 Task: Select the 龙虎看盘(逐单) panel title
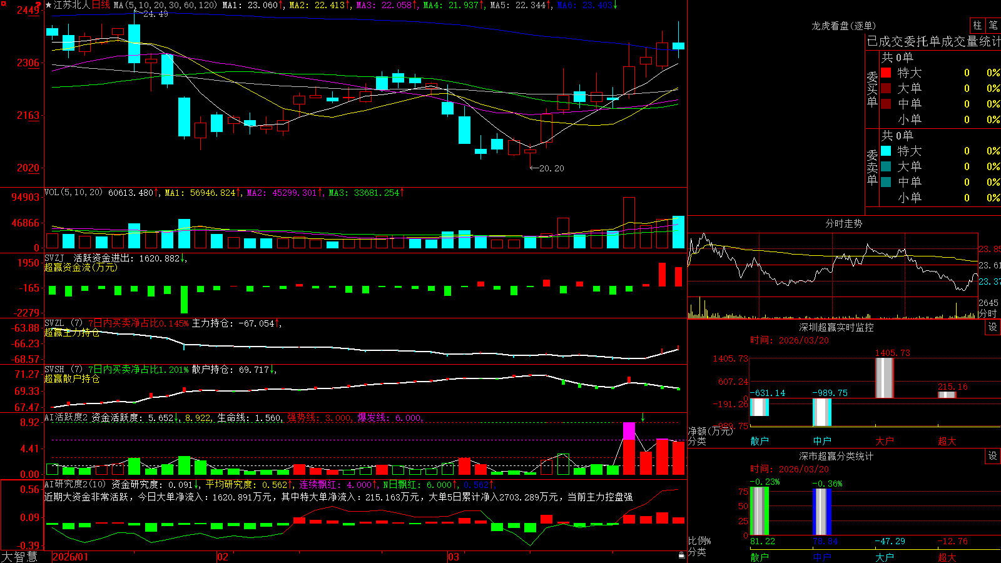[843, 26]
